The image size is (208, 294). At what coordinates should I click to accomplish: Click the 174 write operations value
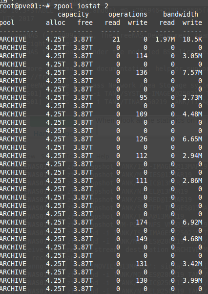coord(142,222)
